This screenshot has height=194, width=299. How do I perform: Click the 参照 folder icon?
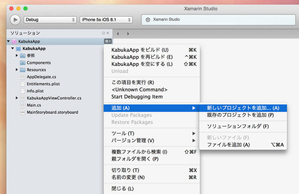coord(22,56)
